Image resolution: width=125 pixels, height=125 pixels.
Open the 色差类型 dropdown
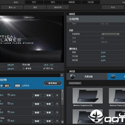coord(110,34)
